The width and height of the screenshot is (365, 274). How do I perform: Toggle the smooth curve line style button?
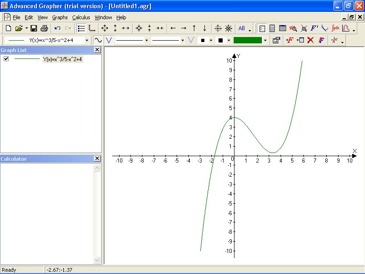[x=98, y=40]
